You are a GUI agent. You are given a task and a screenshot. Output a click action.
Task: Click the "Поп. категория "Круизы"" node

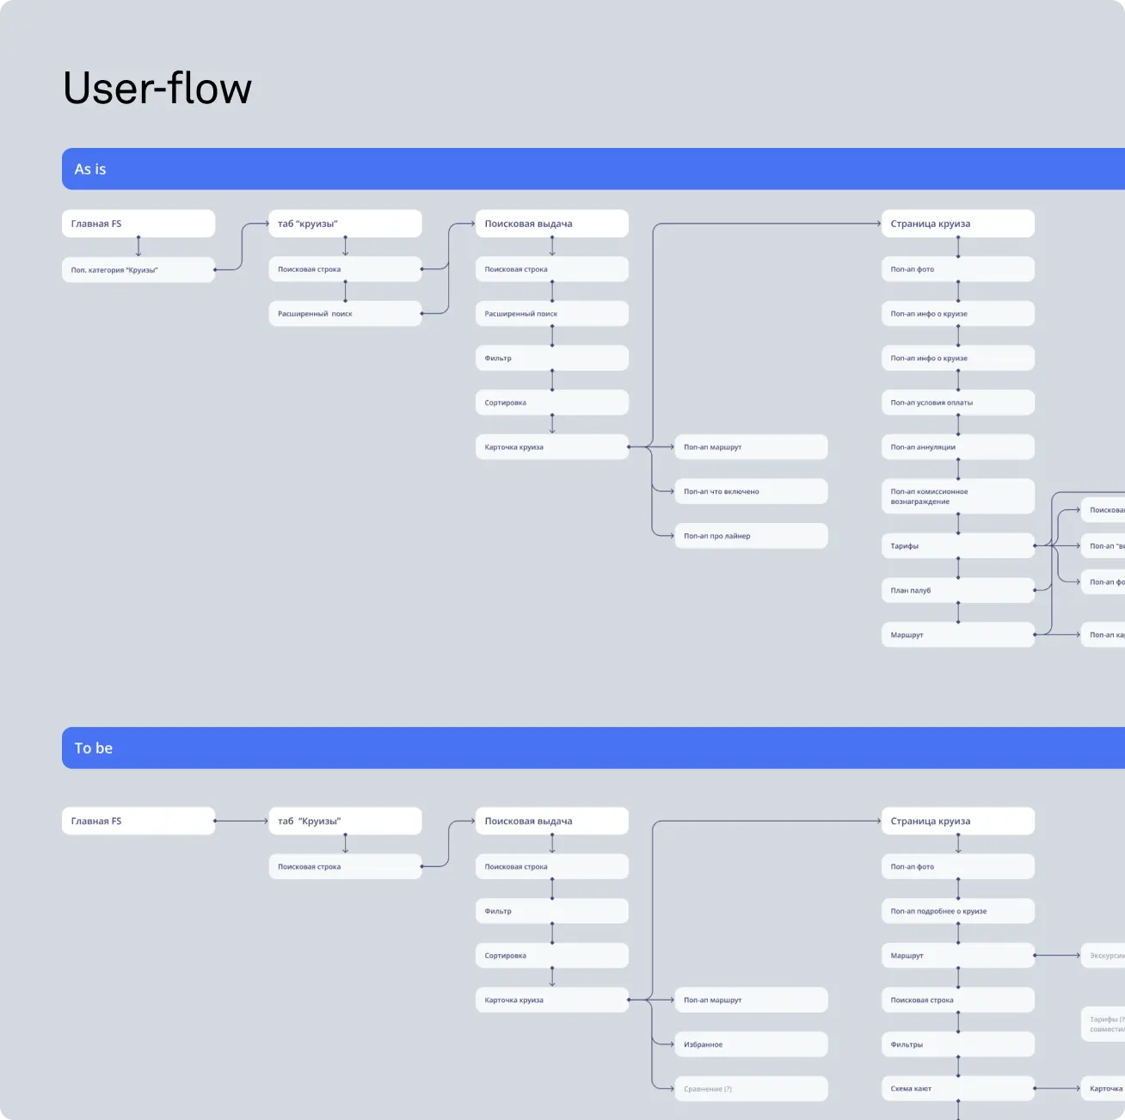pyautogui.click(x=138, y=270)
